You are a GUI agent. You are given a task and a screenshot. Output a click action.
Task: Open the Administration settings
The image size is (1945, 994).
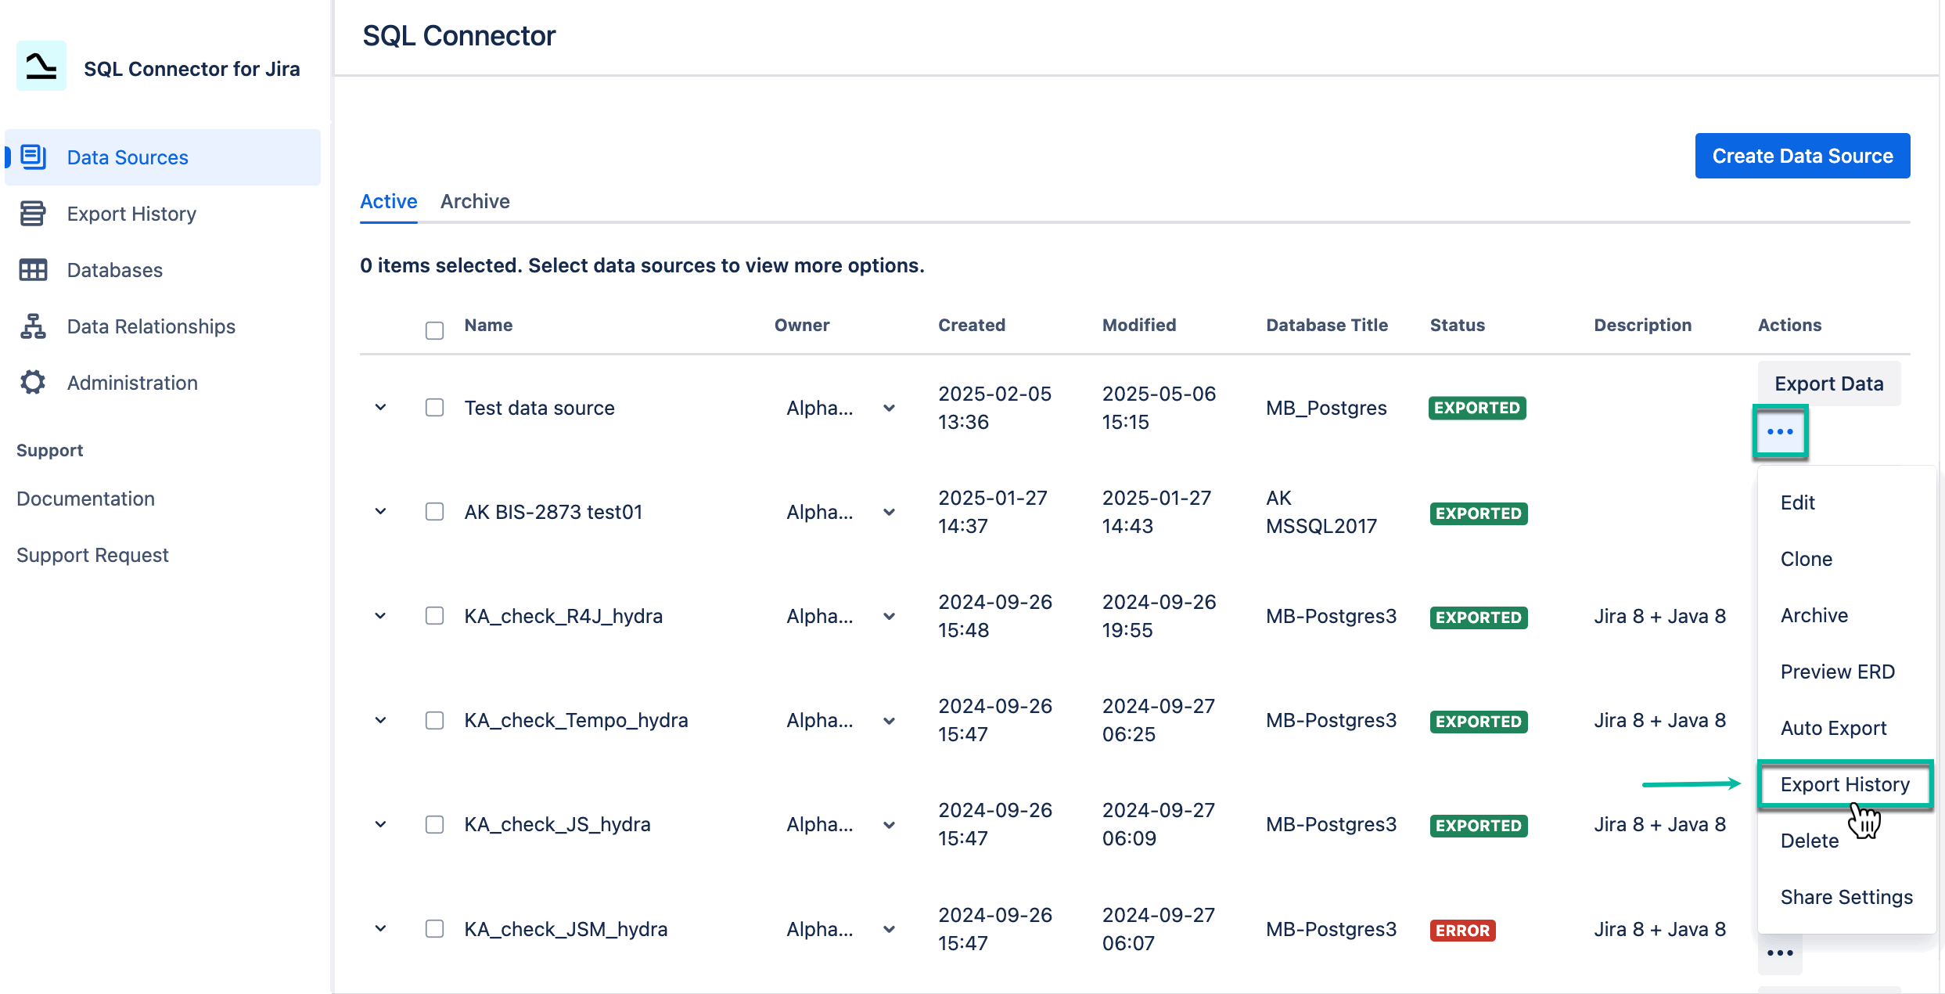point(131,382)
